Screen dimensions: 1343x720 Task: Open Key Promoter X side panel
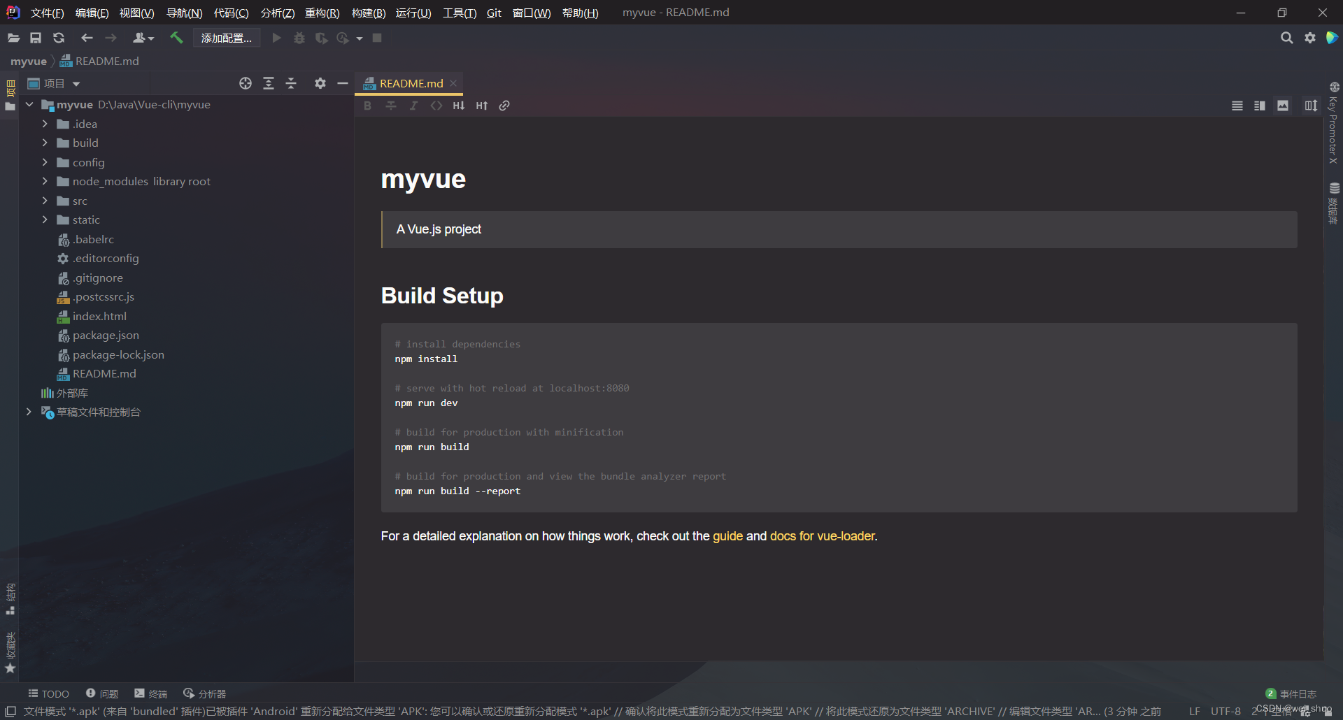click(x=1334, y=124)
